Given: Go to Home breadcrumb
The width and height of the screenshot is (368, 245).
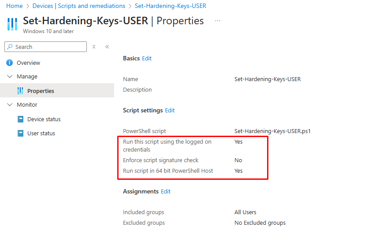Looking at the screenshot, I should point(14,6).
